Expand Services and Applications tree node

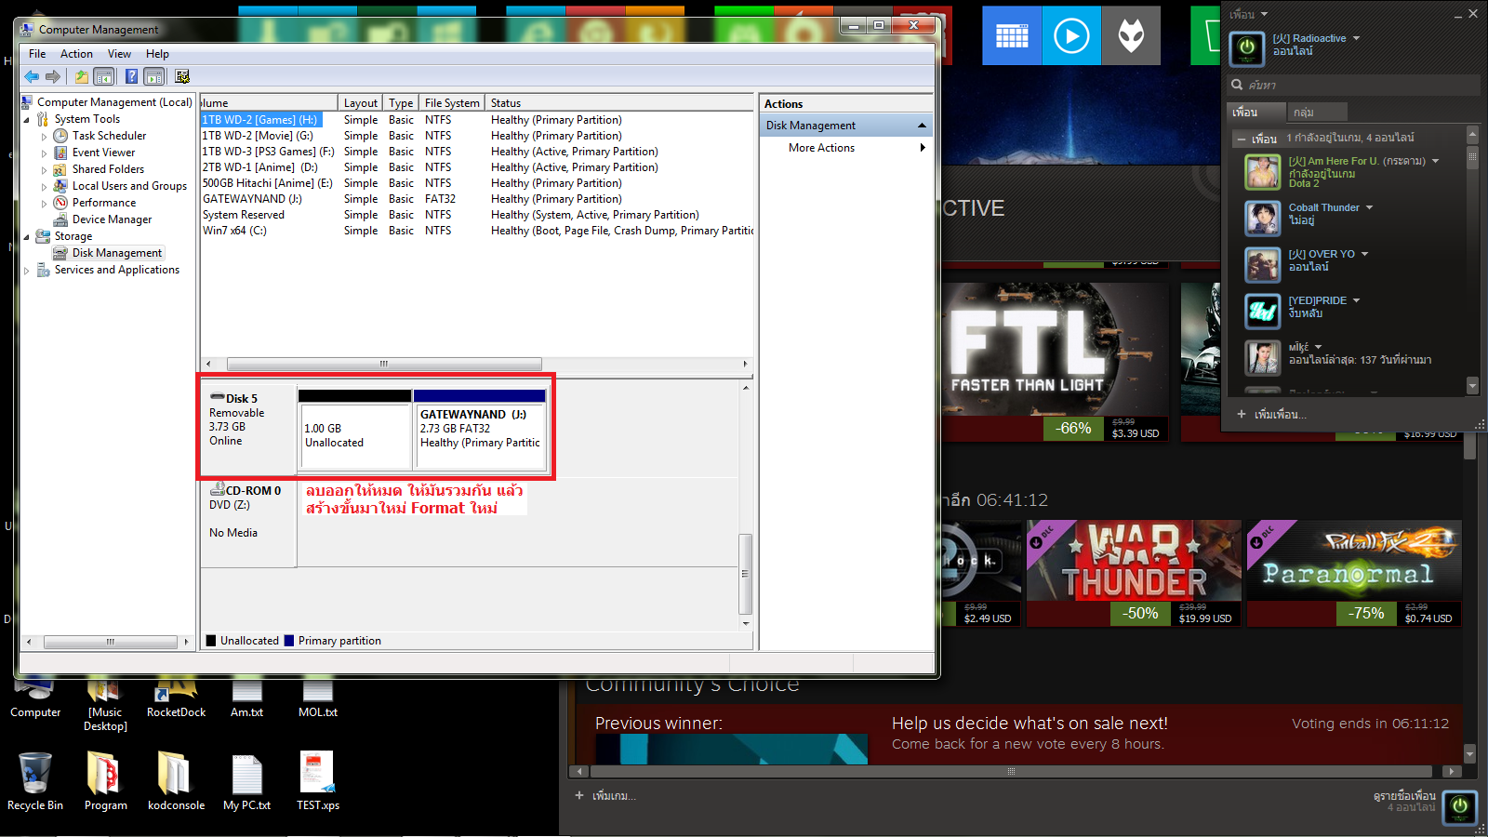pos(26,270)
